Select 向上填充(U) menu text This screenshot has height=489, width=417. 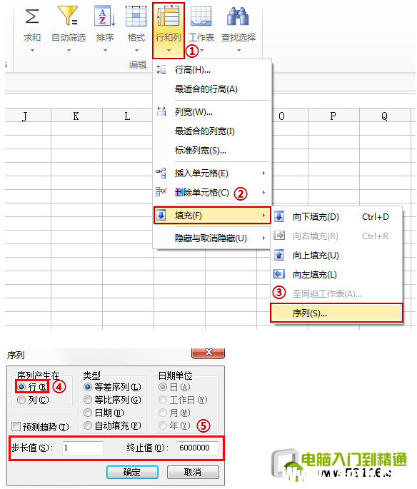point(316,256)
